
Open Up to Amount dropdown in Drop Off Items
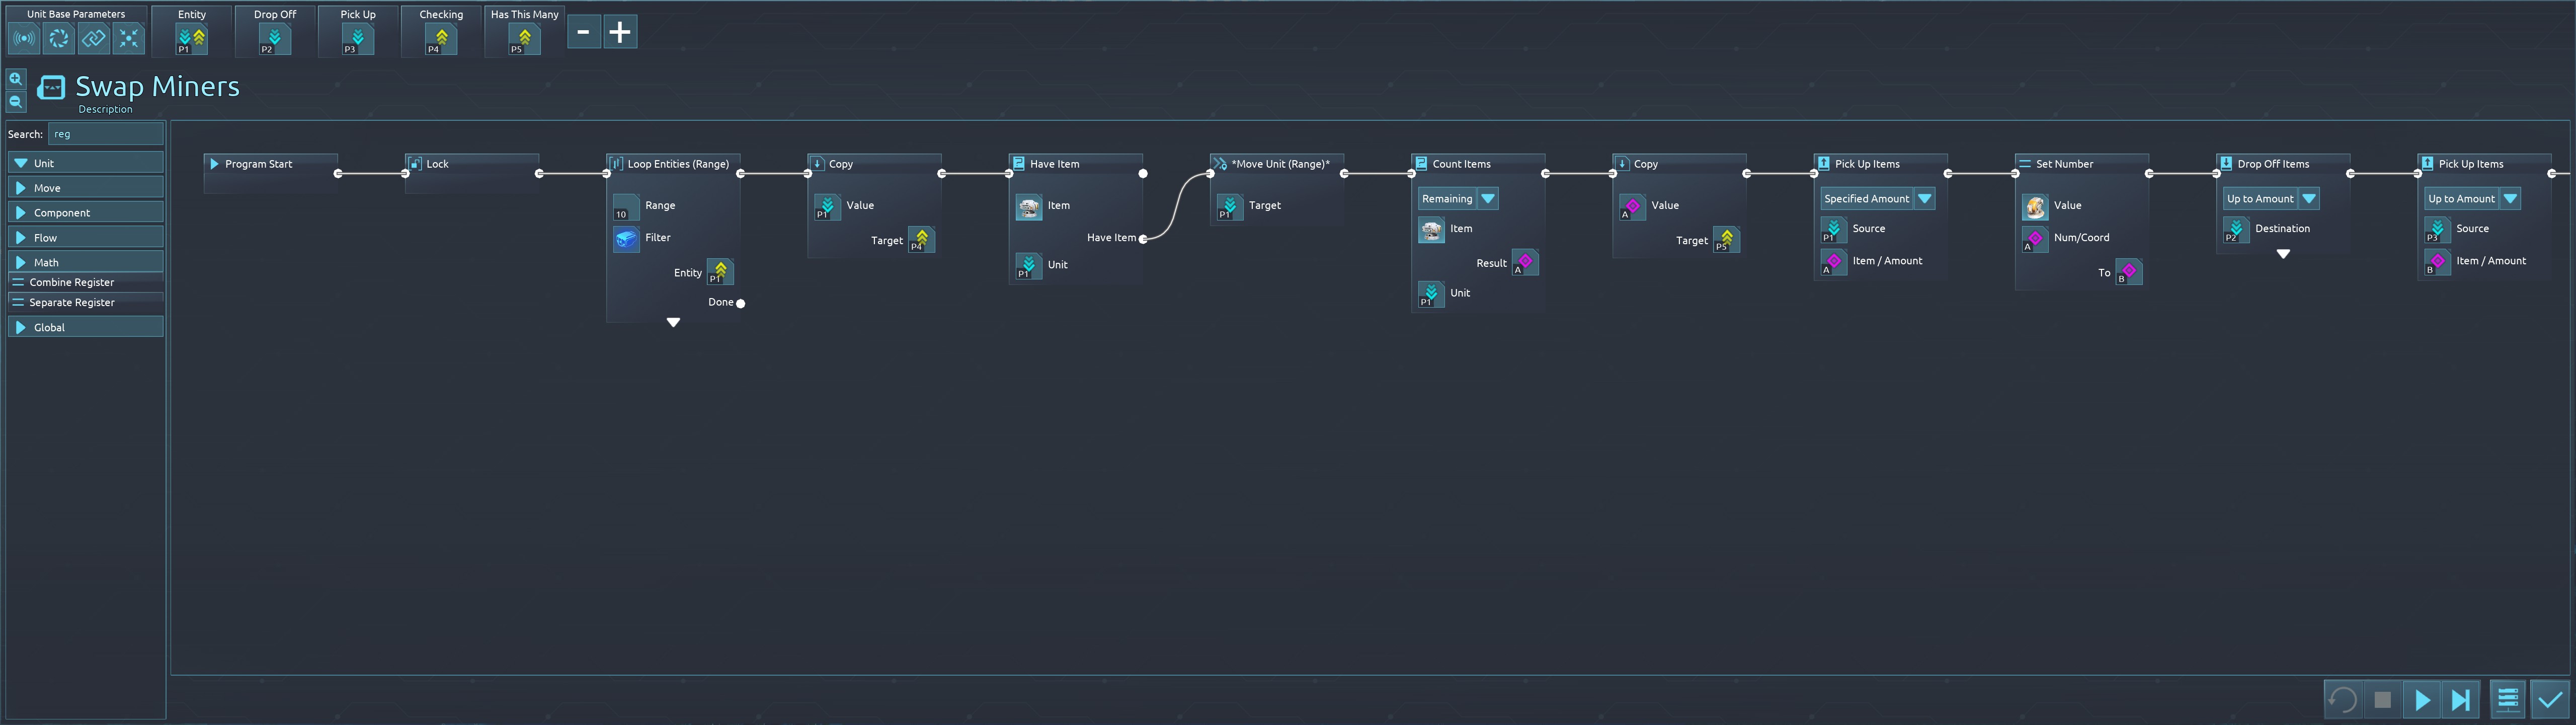[x=2308, y=198]
